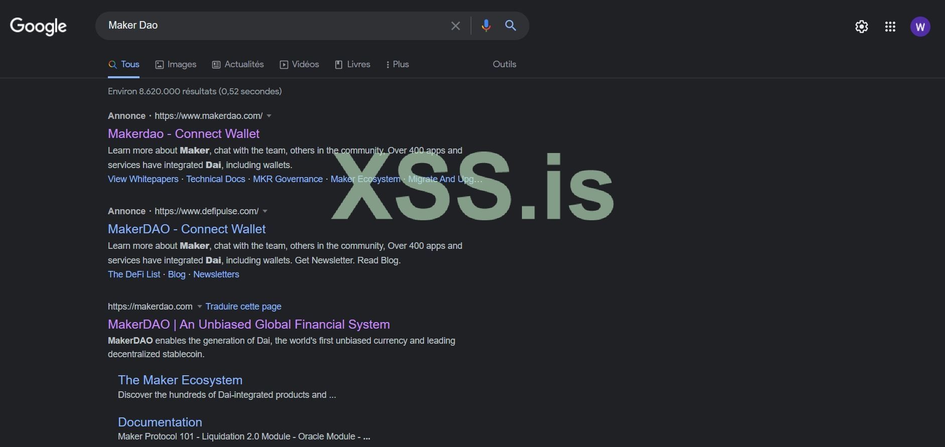Switch to the Images tab

pos(176,64)
